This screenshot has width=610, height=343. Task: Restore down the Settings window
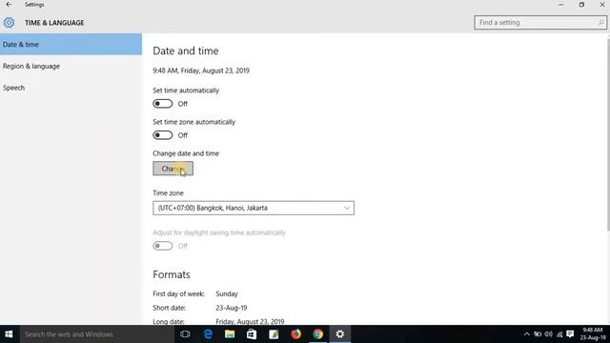click(581, 5)
